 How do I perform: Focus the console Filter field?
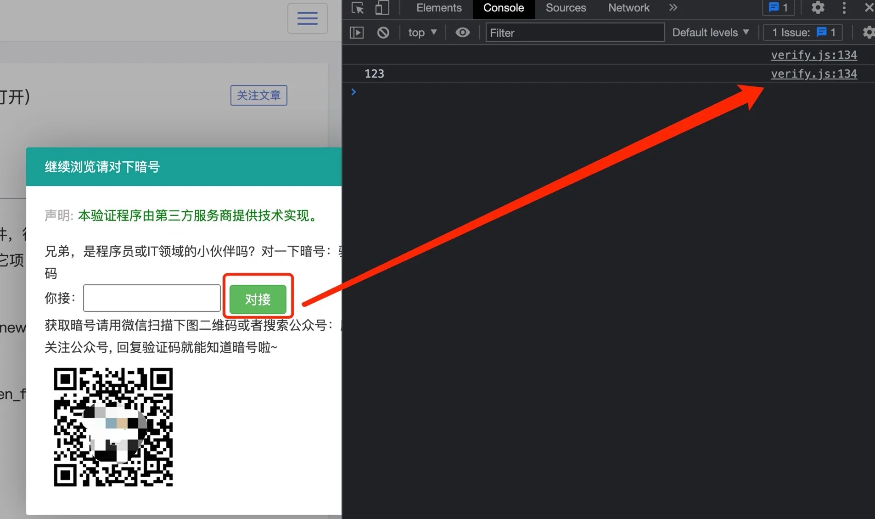click(x=575, y=33)
